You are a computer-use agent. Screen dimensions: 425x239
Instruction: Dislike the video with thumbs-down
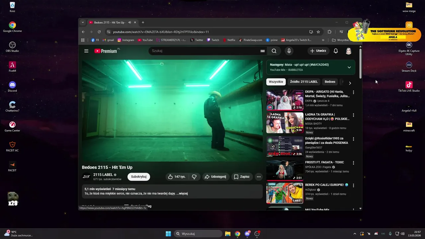[194, 177]
